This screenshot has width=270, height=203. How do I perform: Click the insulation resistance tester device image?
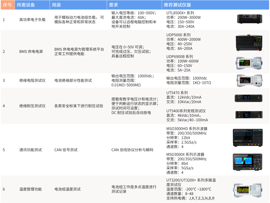(249, 80)
